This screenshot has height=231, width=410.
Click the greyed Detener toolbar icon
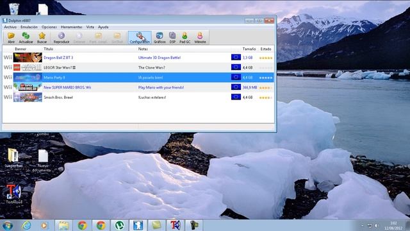[79, 37]
